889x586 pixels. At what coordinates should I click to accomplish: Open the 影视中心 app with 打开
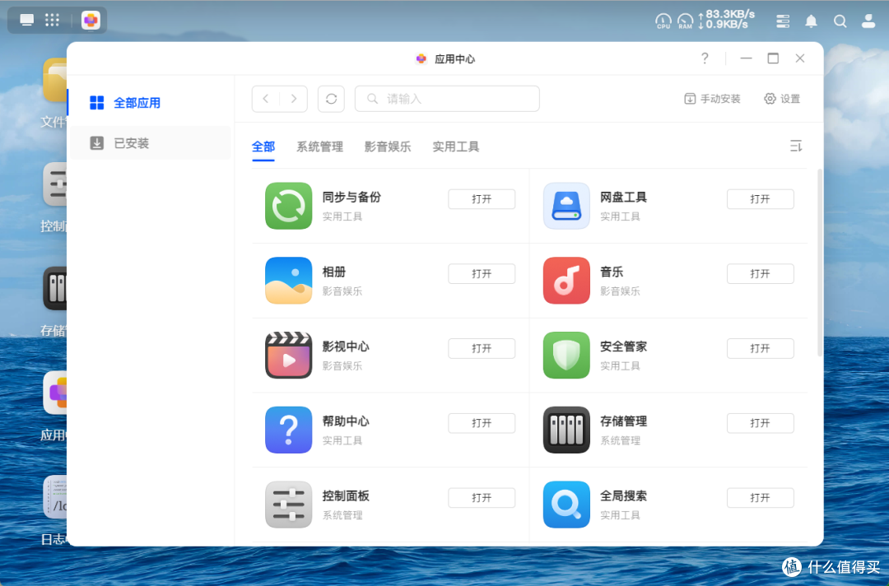tap(482, 348)
